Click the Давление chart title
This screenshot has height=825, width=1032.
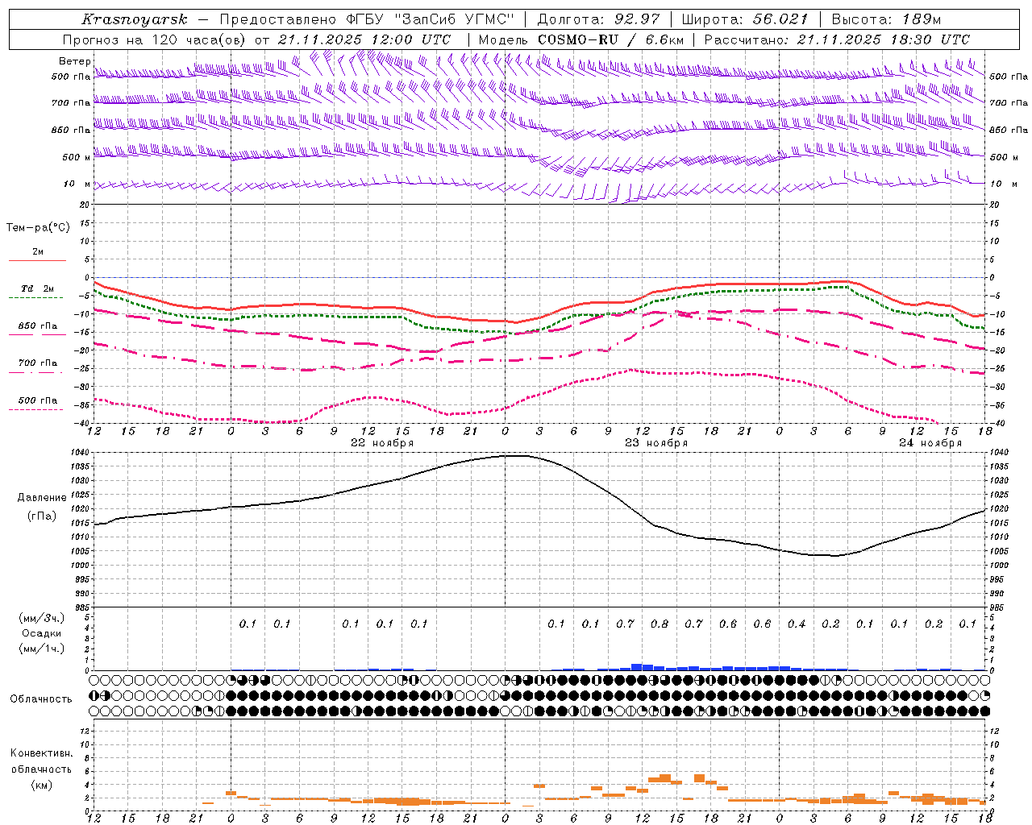pyautogui.click(x=42, y=498)
